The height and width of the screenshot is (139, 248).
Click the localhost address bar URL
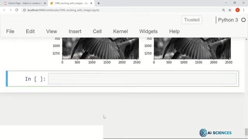coord(63,10)
